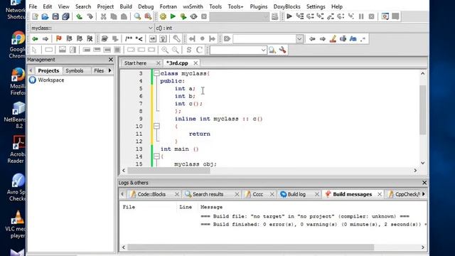Insert Doxygen line comment icon
Viewport: 455px width, 256px height.
pos(139,38)
